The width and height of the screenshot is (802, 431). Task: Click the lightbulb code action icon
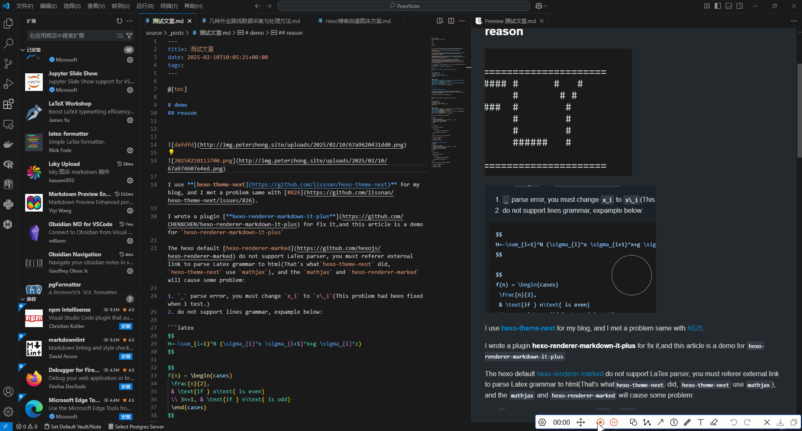coord(171,152)
